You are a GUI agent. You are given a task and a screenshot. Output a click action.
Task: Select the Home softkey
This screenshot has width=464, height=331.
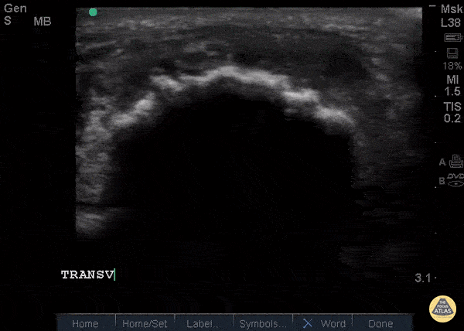click(x=85, y=323)
